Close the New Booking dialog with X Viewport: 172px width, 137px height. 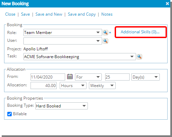click(167, 4)
